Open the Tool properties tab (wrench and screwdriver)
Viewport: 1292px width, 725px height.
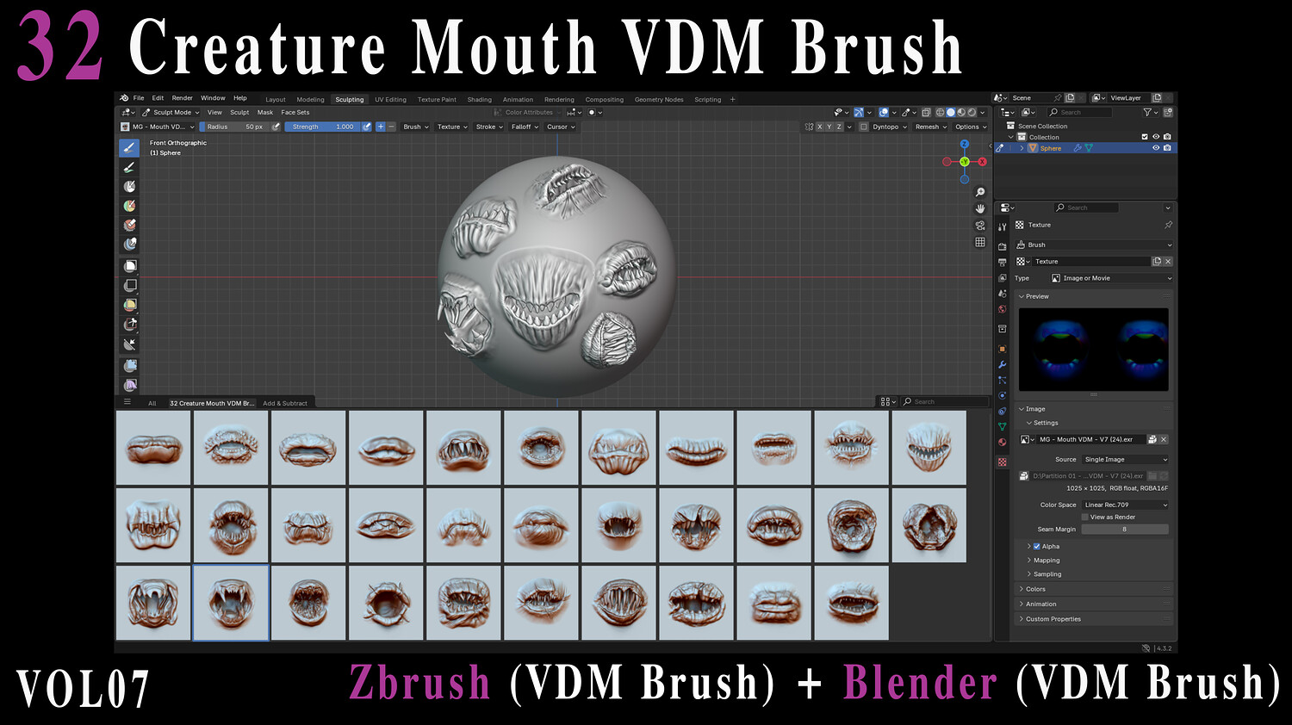(x=1002, y=226)
